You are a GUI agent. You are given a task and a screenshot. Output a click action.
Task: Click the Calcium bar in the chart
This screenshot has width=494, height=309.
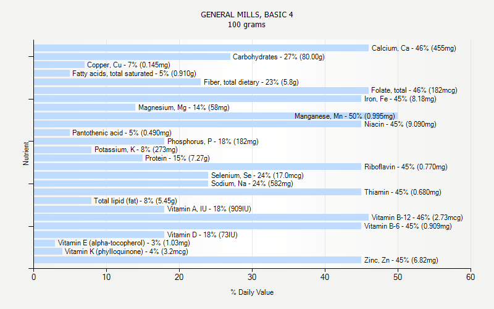click(x=201, y=48)
